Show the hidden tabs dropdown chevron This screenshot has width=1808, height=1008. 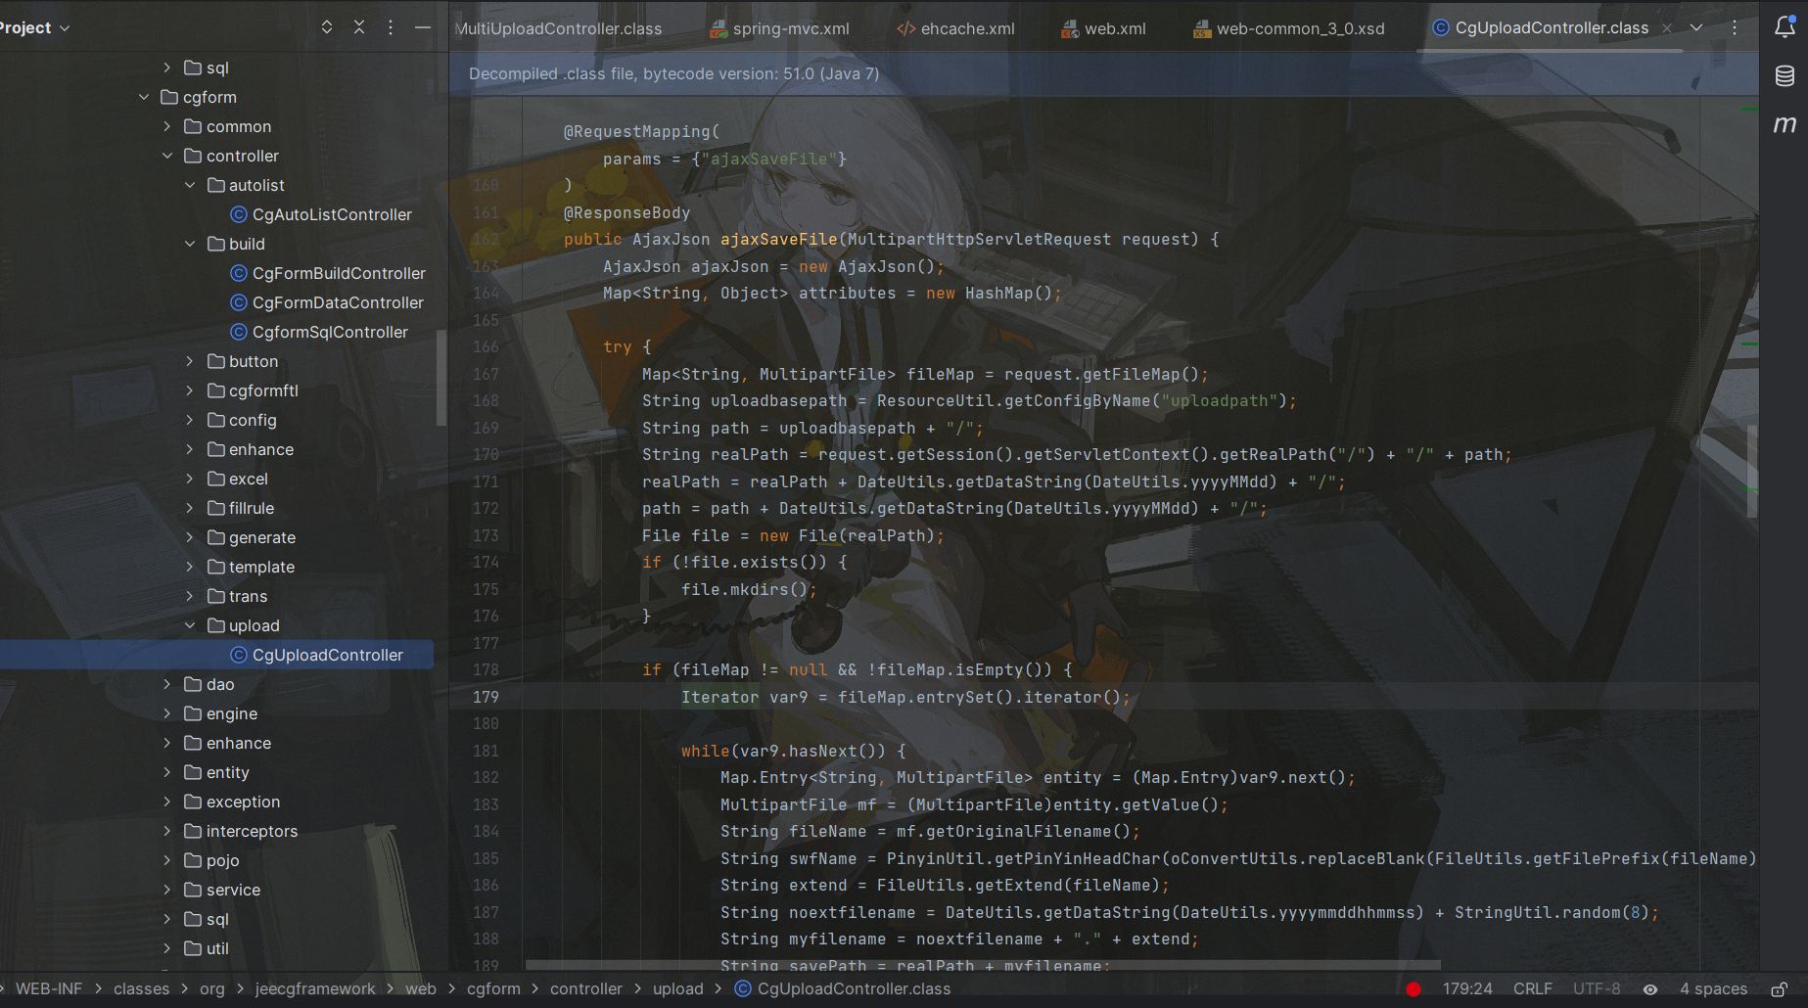1696,27
